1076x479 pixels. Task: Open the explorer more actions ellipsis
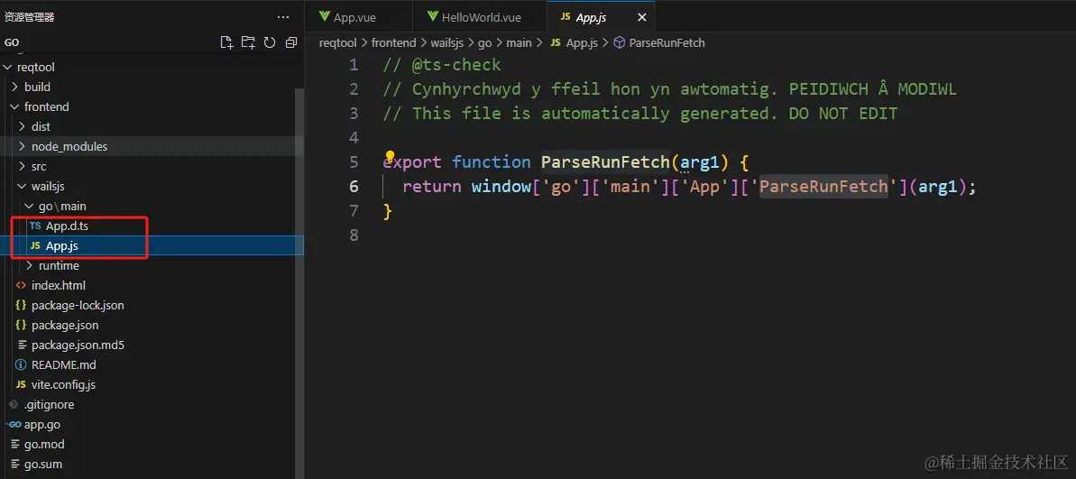(x=282, y=17)
